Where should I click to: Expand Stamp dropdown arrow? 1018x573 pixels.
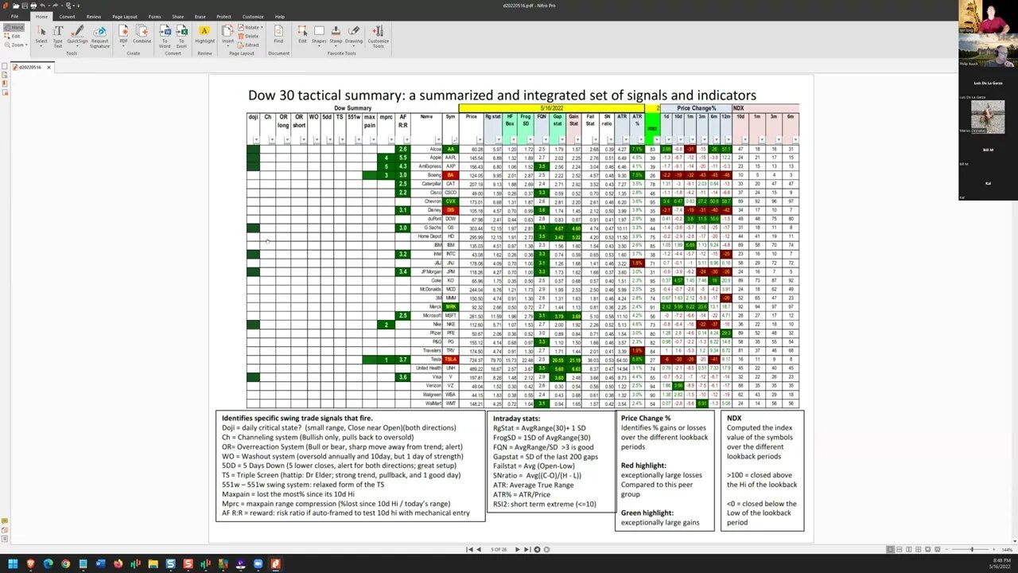[336, 45]
